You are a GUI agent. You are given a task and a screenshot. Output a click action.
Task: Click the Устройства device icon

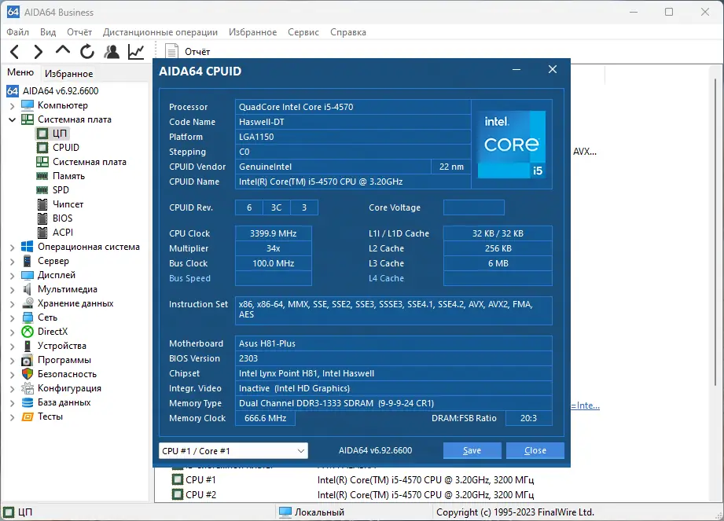28,346
